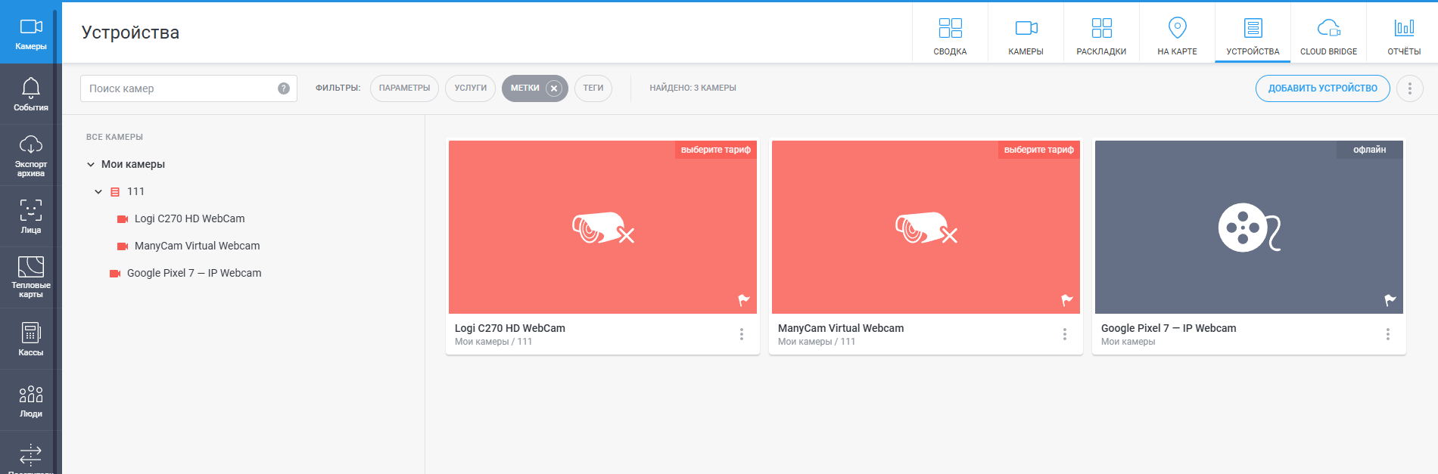Switch to the На карте tab

tap(1177, 33)
